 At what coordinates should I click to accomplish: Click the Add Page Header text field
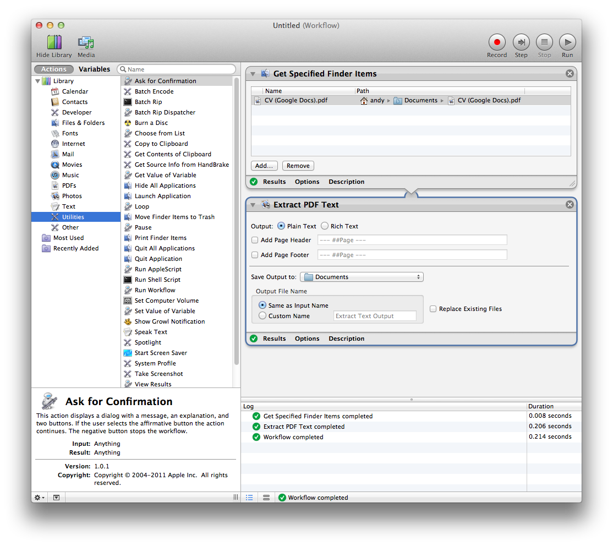[x=412, y=240]
